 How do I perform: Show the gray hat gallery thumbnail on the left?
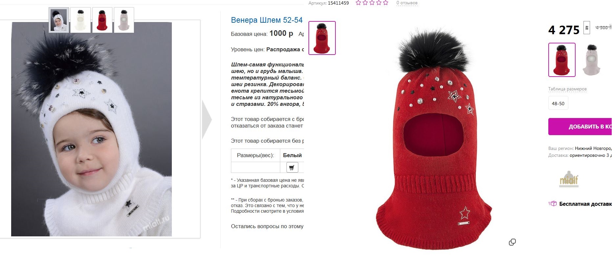tap(124, 20)
